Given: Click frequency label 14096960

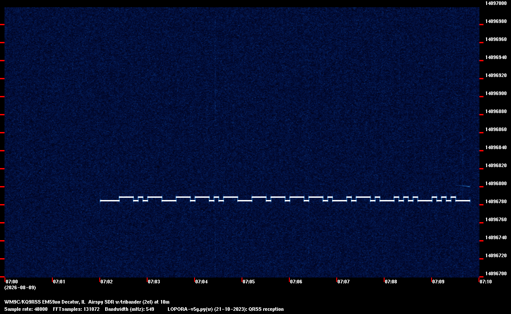Looking at the screenshot, I should [x=496, y=39].
